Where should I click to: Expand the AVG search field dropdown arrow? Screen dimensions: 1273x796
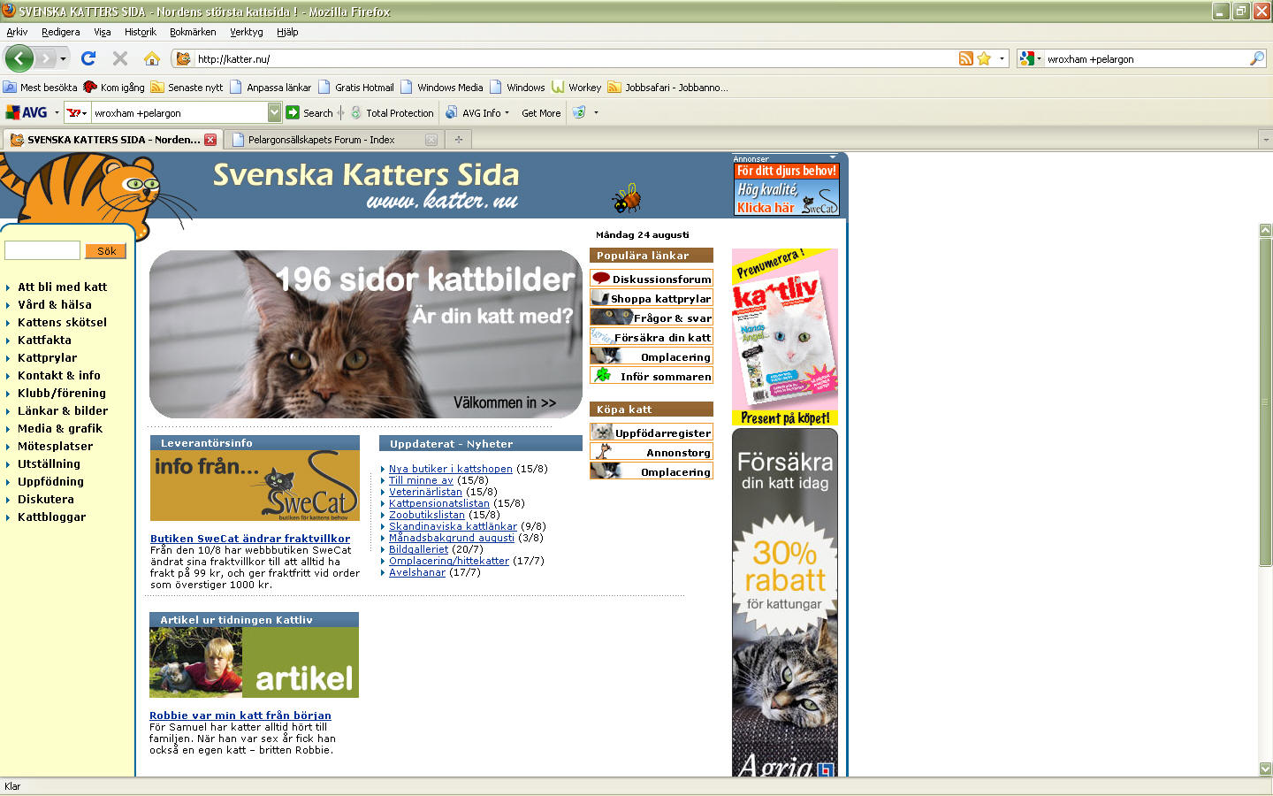pyautogui.click(x=274, y=112)
